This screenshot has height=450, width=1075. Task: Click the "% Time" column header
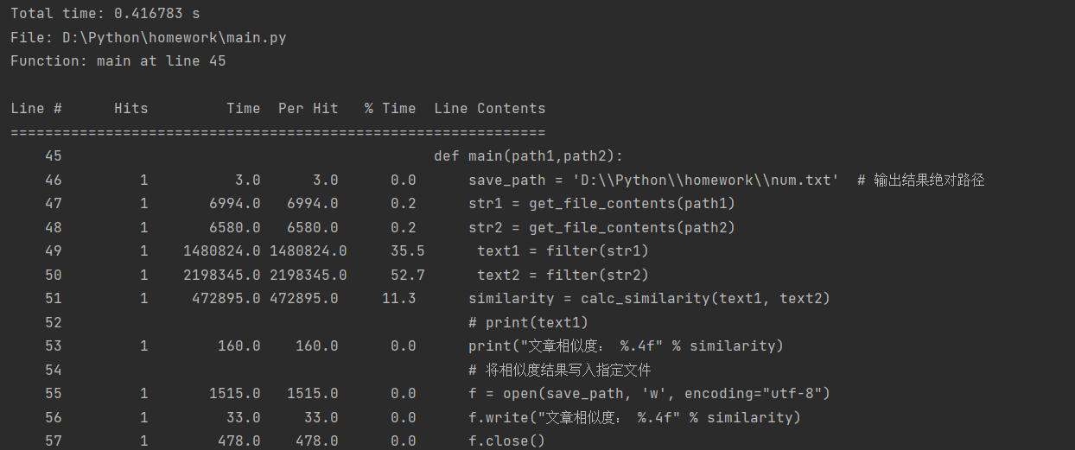tap(390, 109)
